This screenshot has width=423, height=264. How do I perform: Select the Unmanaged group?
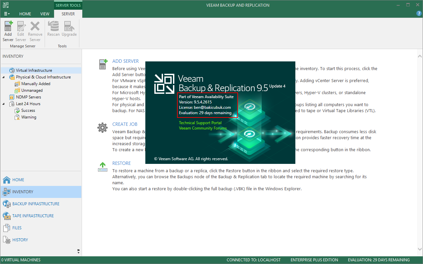click(x=32, y=90)
